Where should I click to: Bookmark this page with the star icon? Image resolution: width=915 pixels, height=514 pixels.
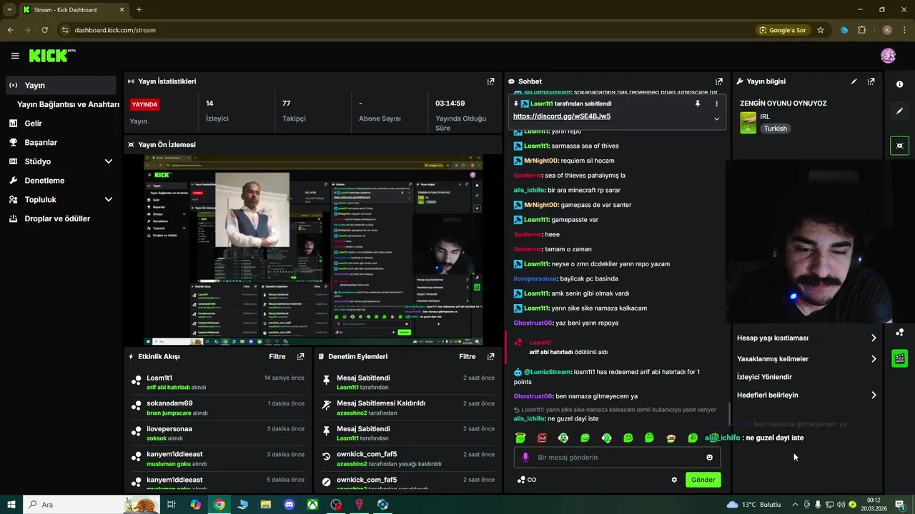821,30
